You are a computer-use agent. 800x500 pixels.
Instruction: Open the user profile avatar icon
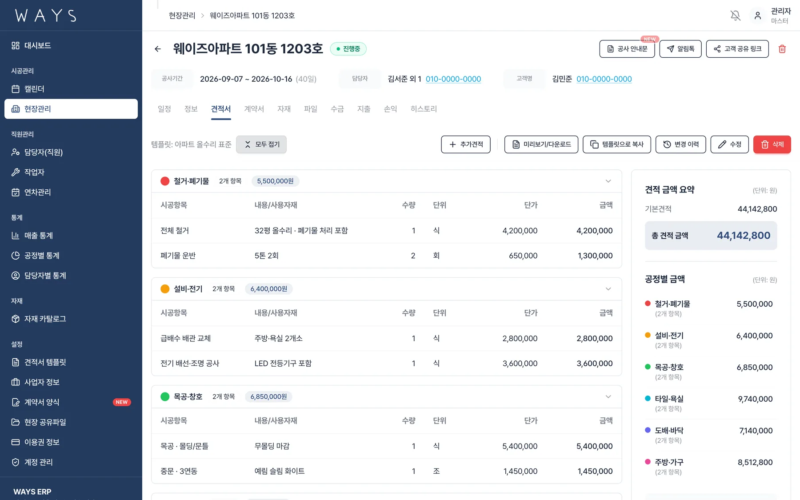point(758,16)
